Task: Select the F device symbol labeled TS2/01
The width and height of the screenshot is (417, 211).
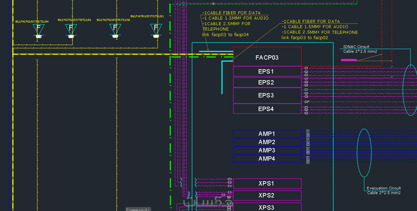Action: (71, 30)
